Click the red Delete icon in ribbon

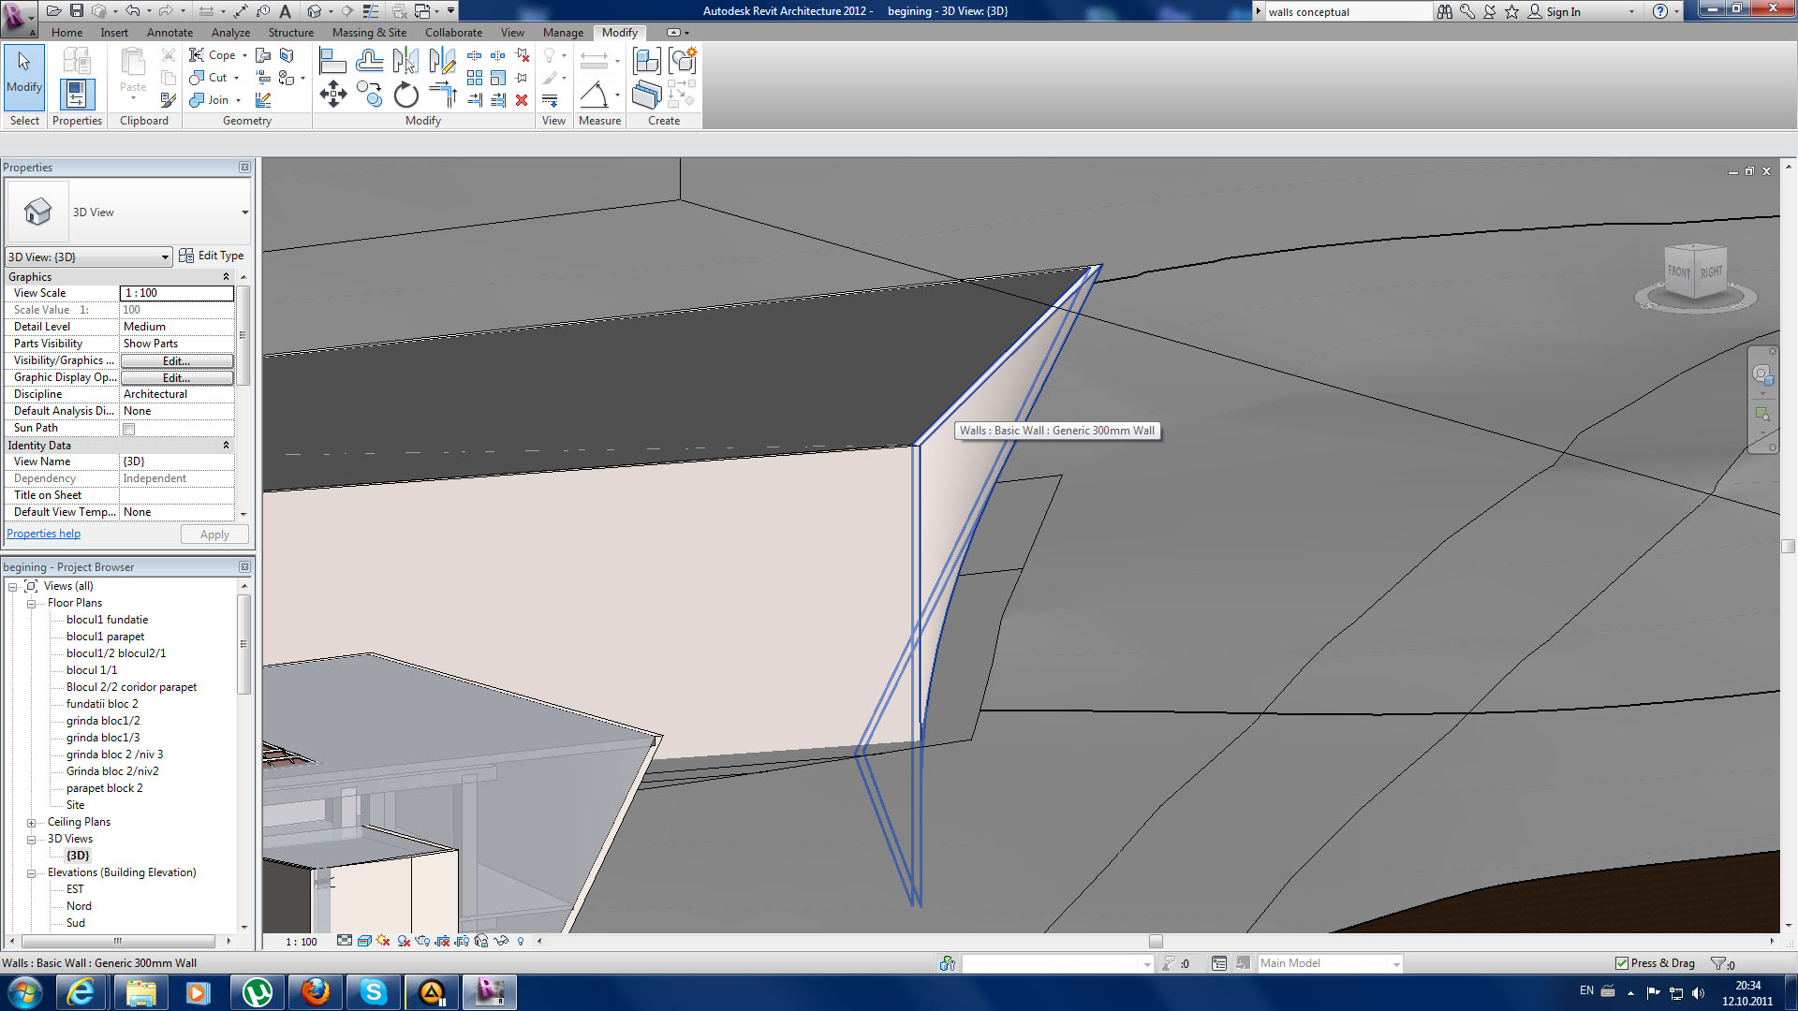pos(522,99)
